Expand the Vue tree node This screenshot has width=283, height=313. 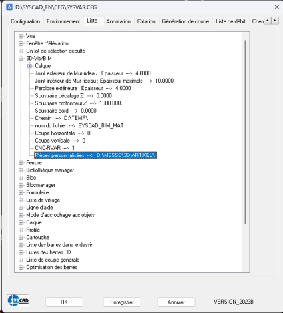21,36
